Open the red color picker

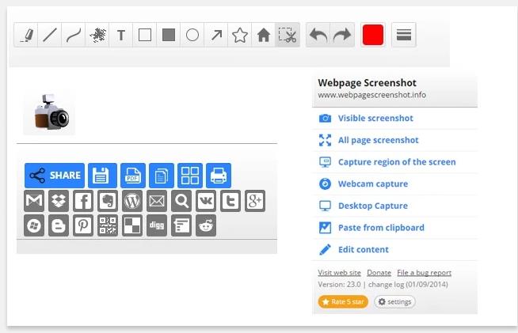tap(373, 35)
